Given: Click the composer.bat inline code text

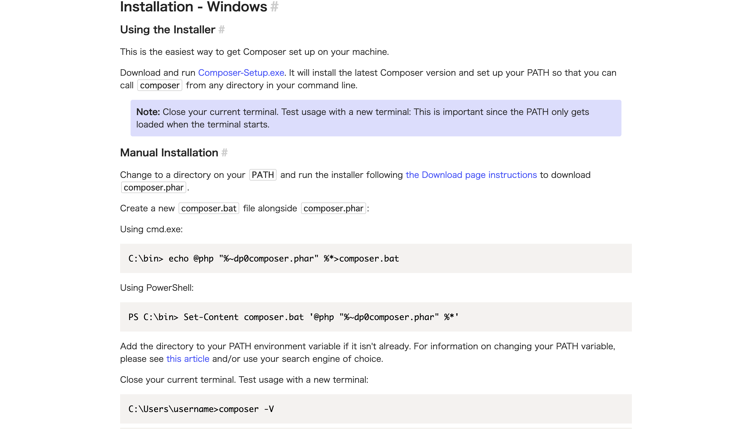Looking at the screenshot, I should click(208, 208).
